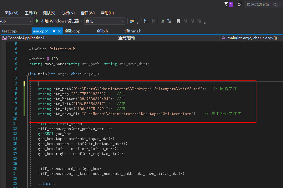This screenshot has height=188, width=283.
Task: Click the tiff_trans.coord_box(geo_box) line
Action: click(x=71, y=169)
